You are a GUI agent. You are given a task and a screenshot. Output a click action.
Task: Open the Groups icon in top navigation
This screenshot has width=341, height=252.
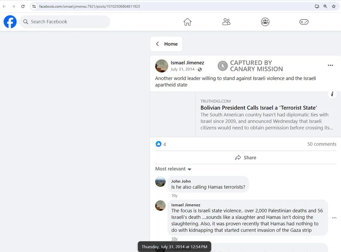pos(265,22)
